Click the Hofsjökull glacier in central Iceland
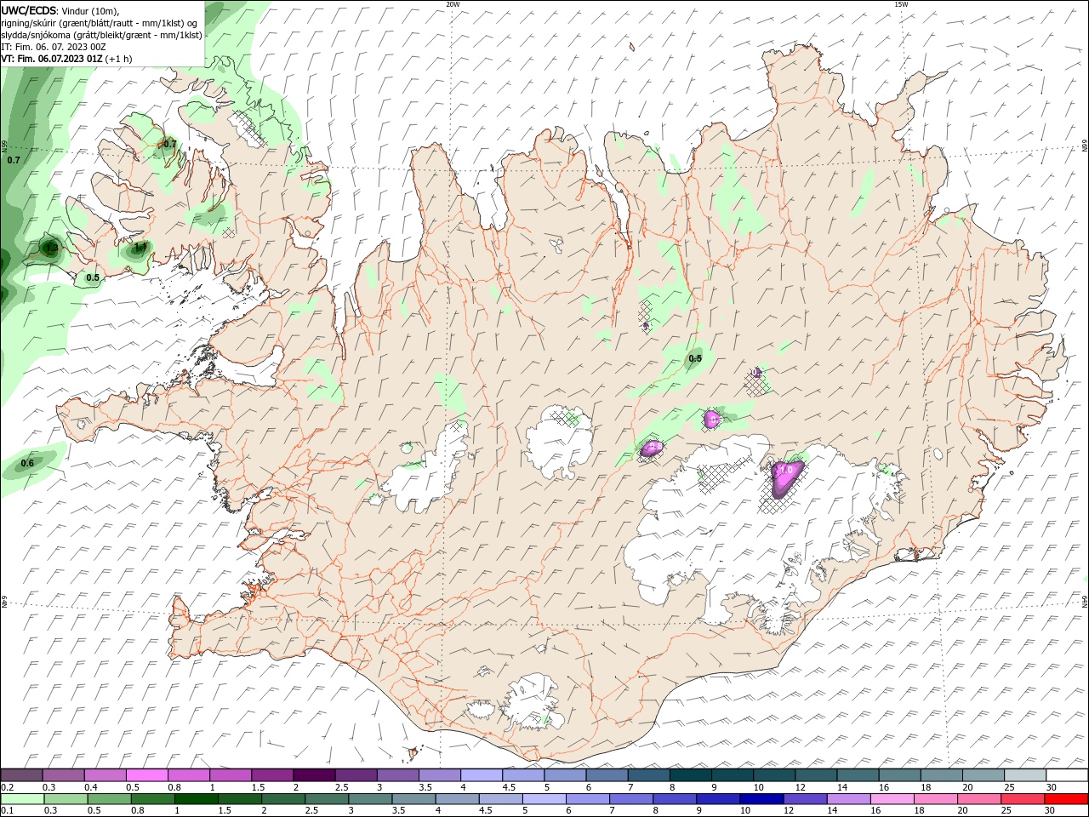This screenshot has width=1089, height=817. click(x=560, y=443)
